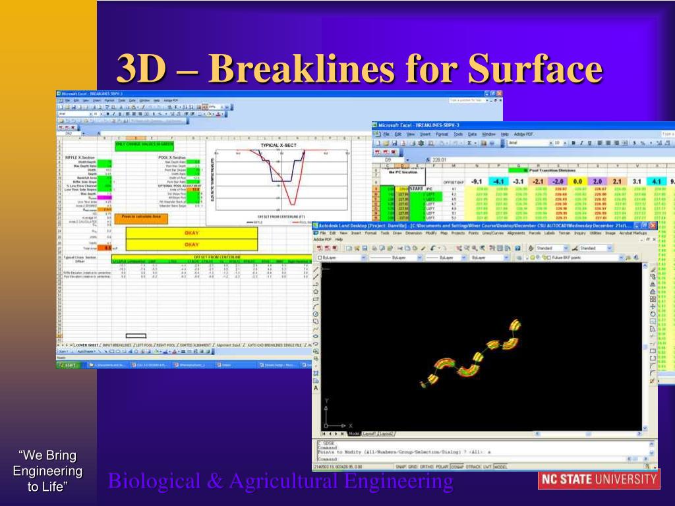Select yellow 0.0 offset header cell
Viewport: 675px width, 506px height.
(577, 182)
